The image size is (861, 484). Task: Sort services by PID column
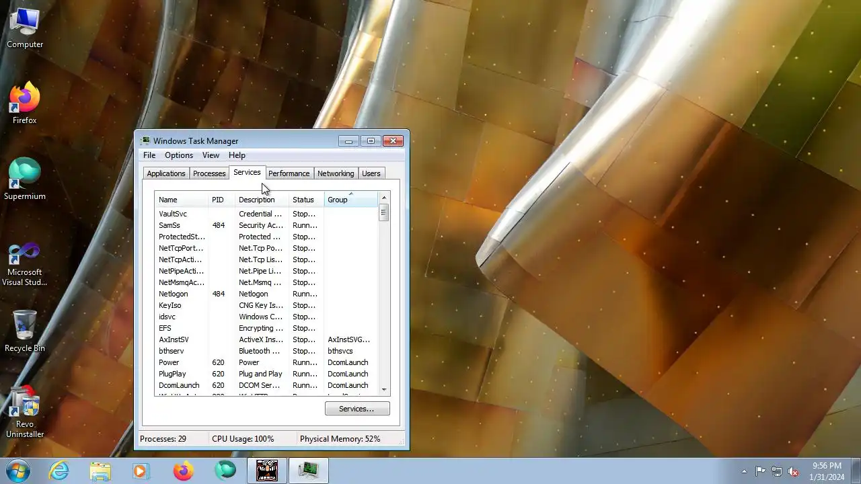tap(221, 200)
